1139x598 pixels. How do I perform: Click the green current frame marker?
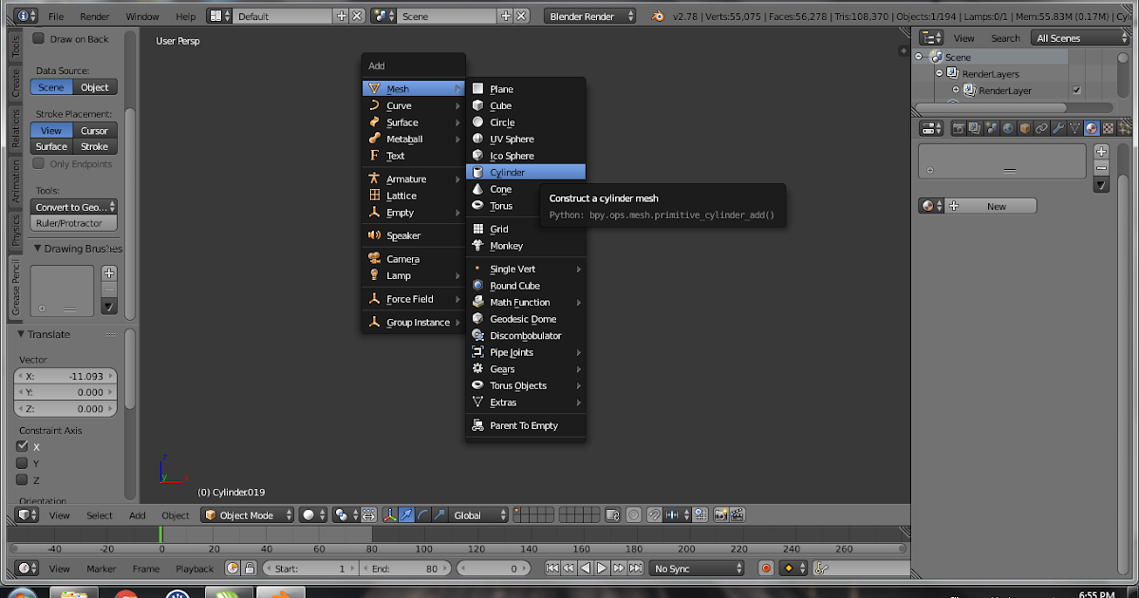click(x=161, y=534)
